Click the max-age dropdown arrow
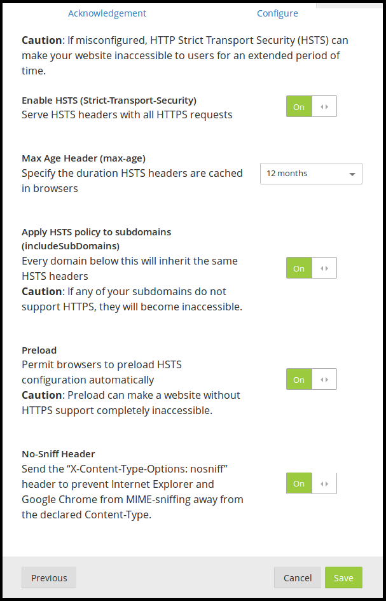Screen dimensions: 386x601 (352, 174)
